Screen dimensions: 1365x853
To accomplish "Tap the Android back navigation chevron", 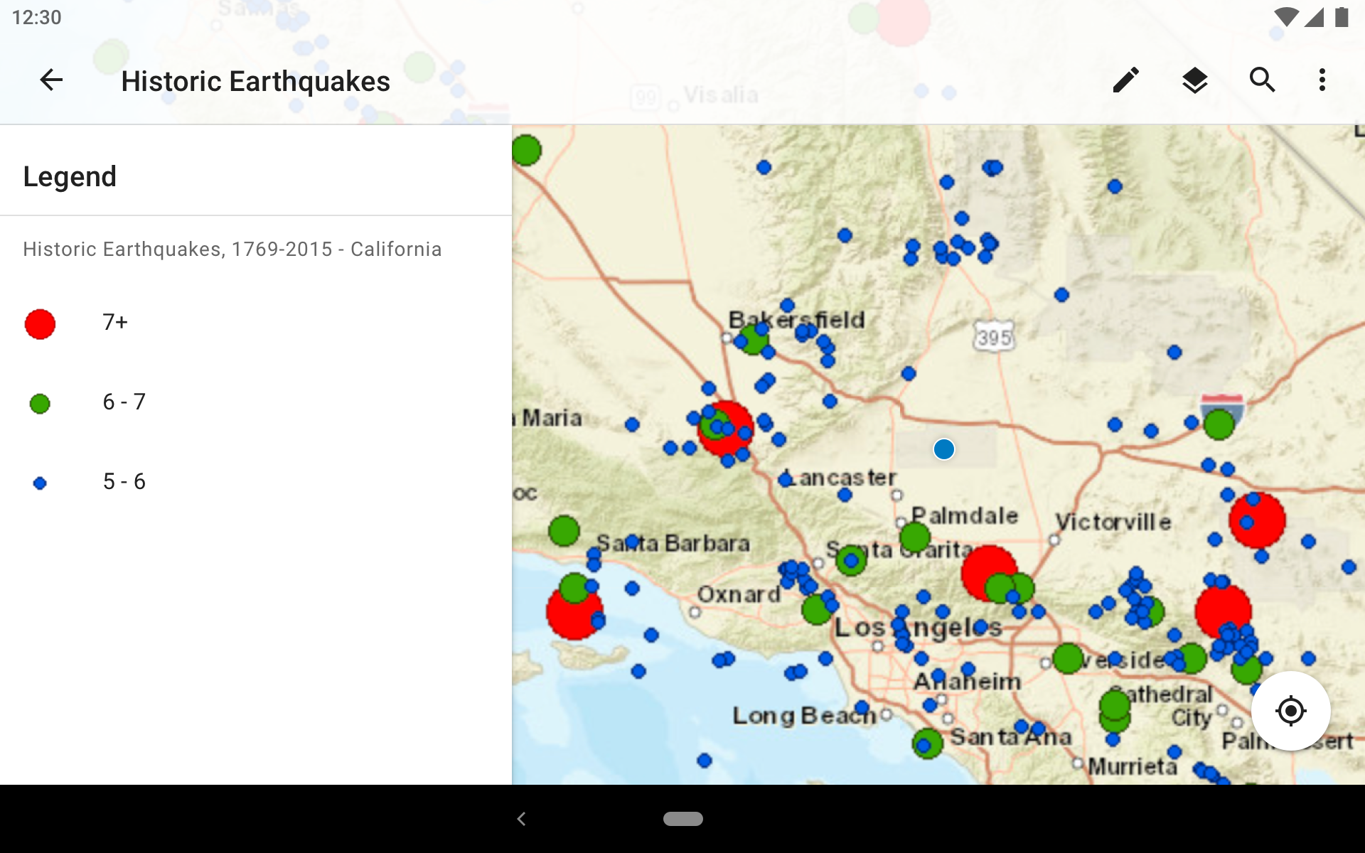I will click(521, 819).
